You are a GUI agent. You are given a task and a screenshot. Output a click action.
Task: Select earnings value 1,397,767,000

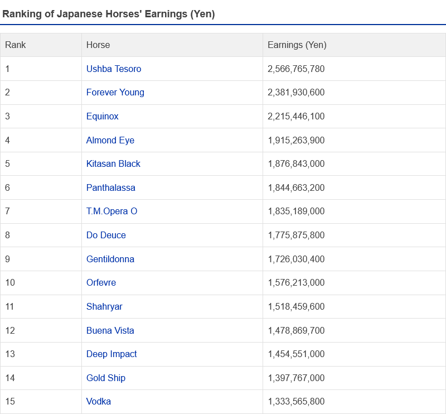pos(296,378)
